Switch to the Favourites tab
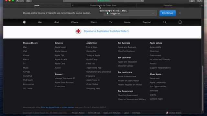The height and width of the screenshot is (116, 207). pos(168,5)
